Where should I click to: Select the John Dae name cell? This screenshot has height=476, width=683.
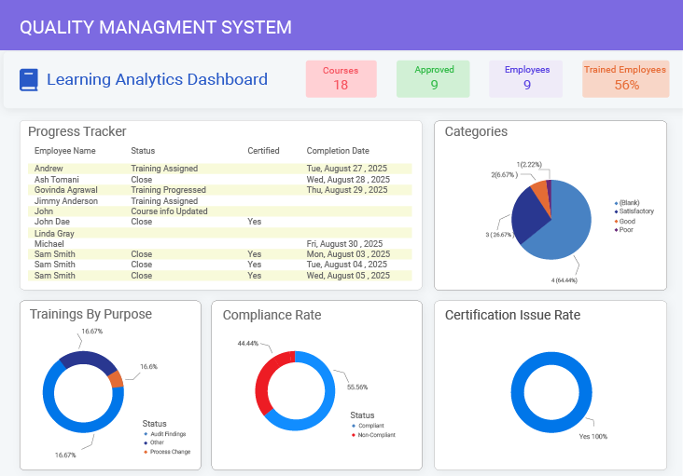pos(52,222)
